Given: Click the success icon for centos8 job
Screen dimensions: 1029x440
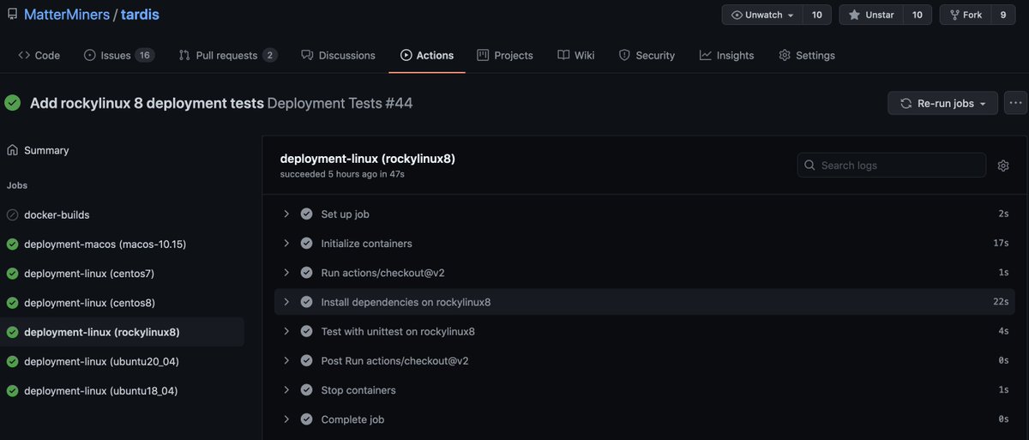Looking at the screenshot, I should (12, 303).
